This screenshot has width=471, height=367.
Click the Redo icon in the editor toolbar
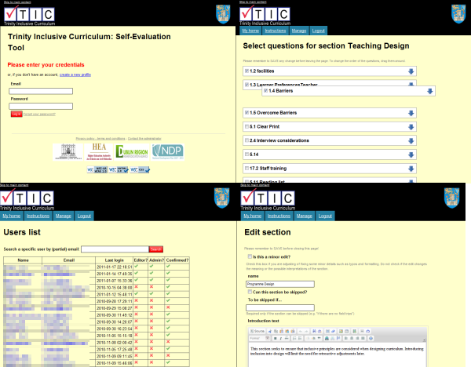pyautogui.click(x=306, y=331)
